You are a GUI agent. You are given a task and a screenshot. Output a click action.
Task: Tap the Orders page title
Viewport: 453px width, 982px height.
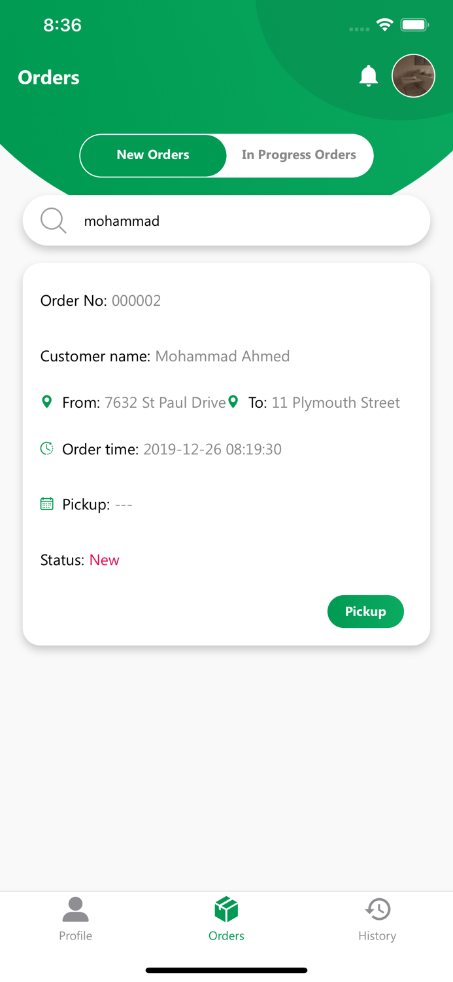coord(48,77)
